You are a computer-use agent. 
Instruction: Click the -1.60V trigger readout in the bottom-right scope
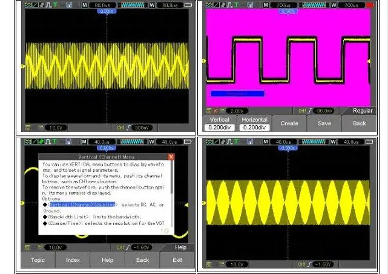323,264
